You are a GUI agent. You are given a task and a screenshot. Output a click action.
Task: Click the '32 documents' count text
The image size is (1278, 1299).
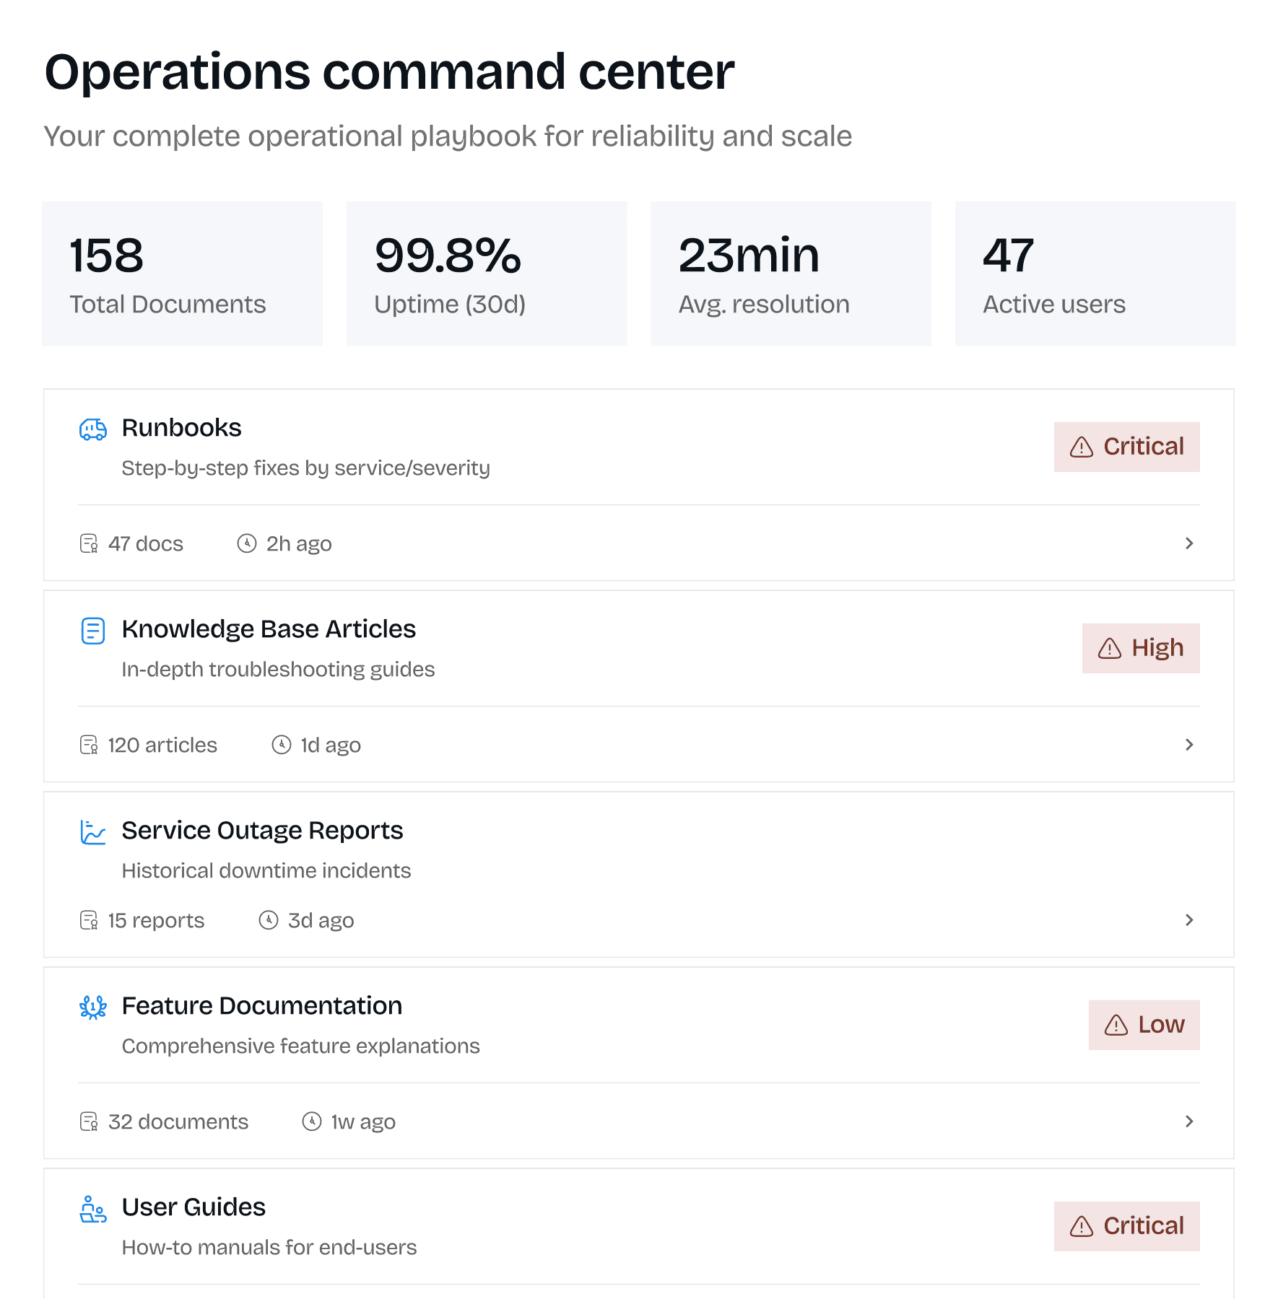[x=178, y=1121]
